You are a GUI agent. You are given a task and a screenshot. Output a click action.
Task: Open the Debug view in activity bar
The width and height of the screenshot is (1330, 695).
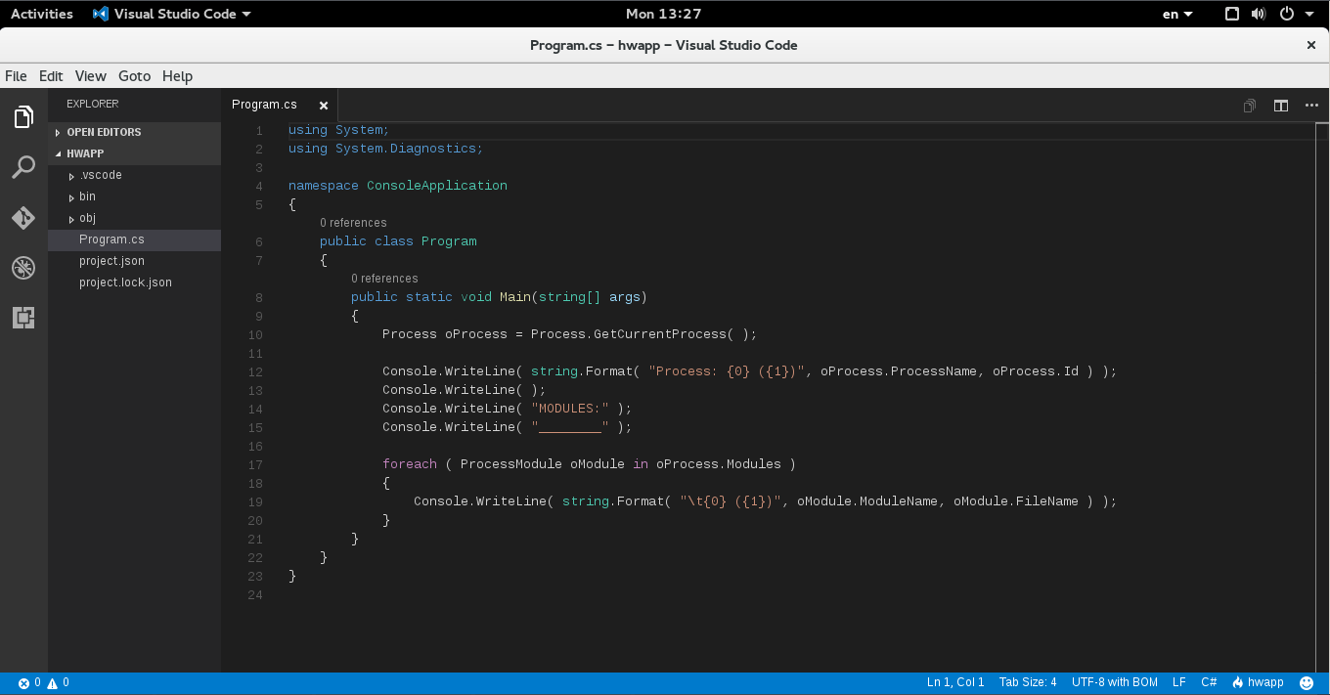coord(23,267)
